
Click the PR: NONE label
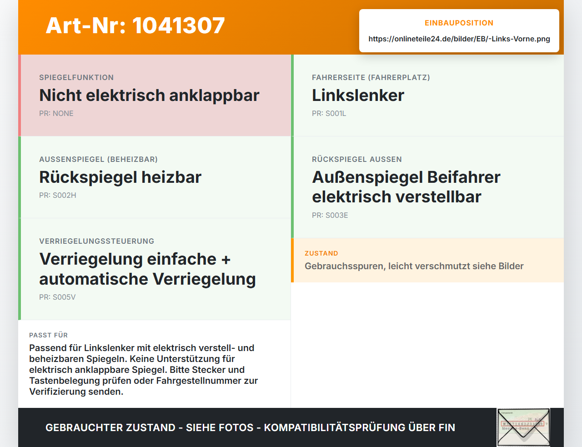[56, 113]
